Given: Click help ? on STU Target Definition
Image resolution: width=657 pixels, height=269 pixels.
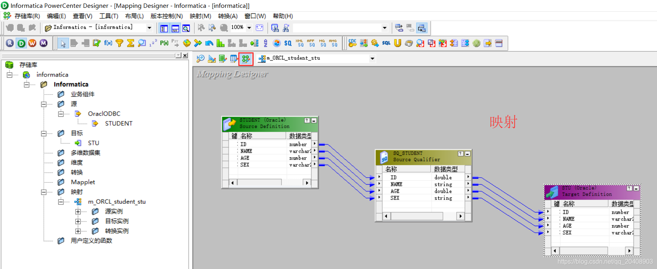Looking at the screenshot, I should click(629, 188).
